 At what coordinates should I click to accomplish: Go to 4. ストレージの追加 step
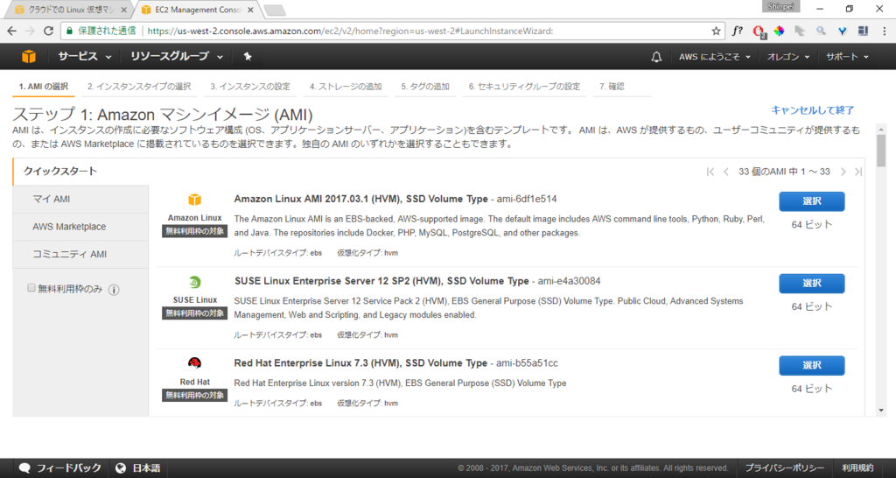click(x=345, y=87)
